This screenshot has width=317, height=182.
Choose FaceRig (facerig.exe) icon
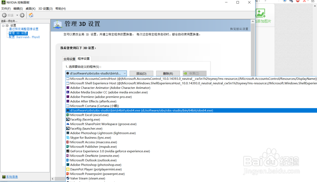(68, 119)
